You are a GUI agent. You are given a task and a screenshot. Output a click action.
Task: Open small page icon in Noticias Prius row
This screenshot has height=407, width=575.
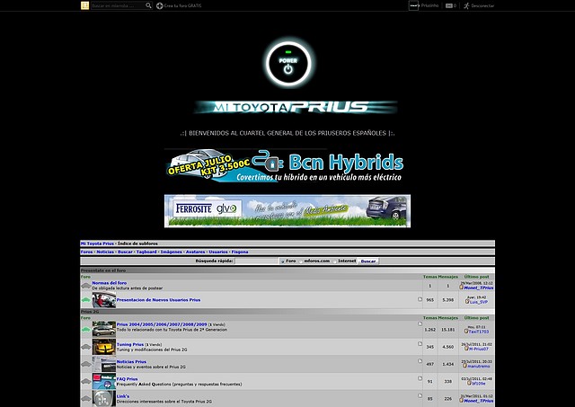pos(420,361)
